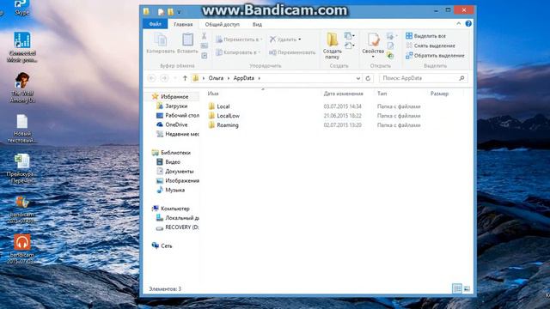Open Загрузки in the sidebar
Viewport: 550px width, 309px height.
[176, 106]
